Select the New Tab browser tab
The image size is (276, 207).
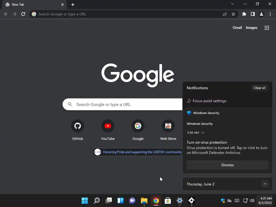(34, 5)
